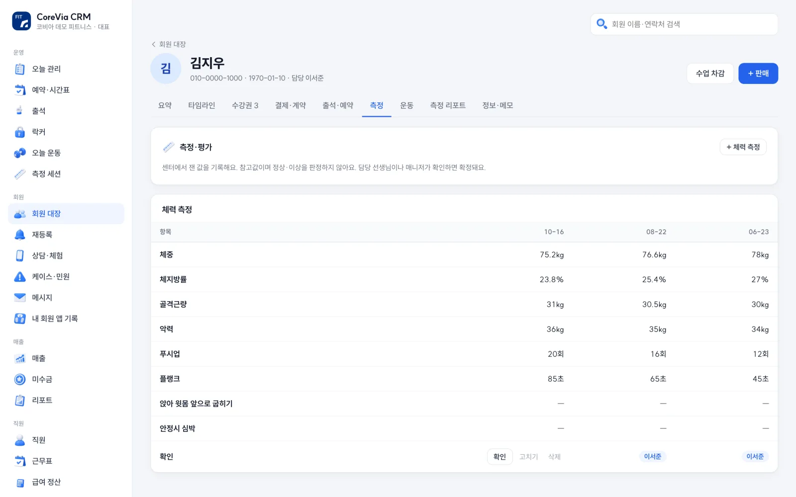Click 내 회원 앱 기록 icon
This screenshot has width=796, height=497.
click(x=20, y=318)
